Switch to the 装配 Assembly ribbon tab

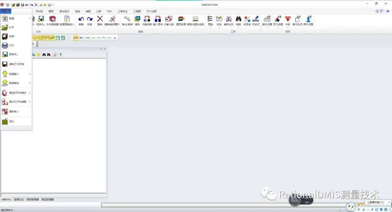pos(88,11)
